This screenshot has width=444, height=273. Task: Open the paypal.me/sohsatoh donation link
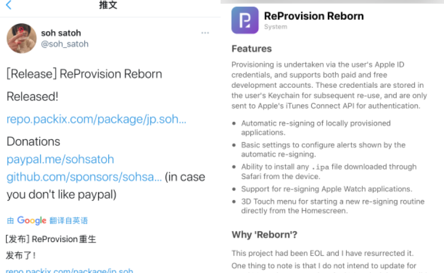pyautogui.click(x=60, y=159)
